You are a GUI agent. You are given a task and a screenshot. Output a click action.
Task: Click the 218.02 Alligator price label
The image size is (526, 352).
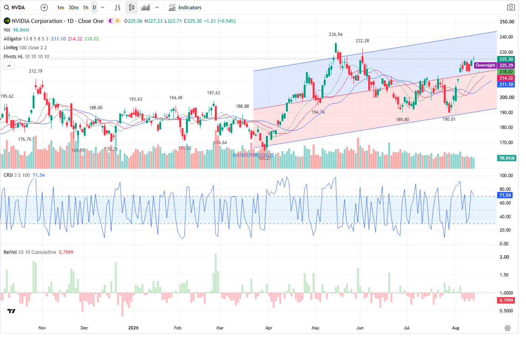click(506, 72)
